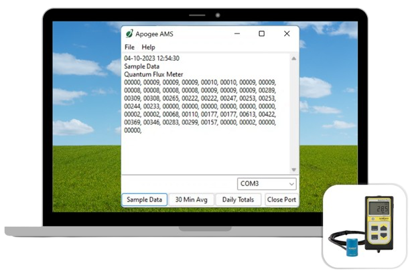Click the 'Quantum Flux Meter' line

tap(153, 74)
